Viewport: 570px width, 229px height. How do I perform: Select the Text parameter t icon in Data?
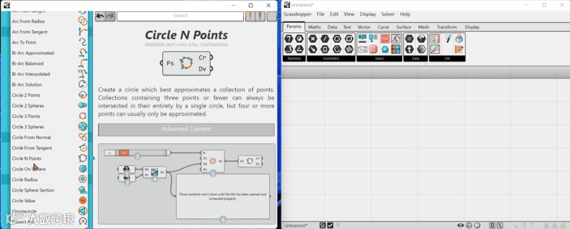[409, 49]
